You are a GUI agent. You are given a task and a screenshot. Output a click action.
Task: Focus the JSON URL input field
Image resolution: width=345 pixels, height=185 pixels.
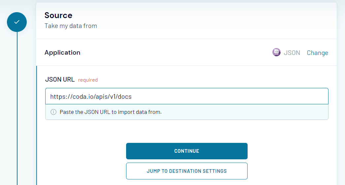[187, 96]
